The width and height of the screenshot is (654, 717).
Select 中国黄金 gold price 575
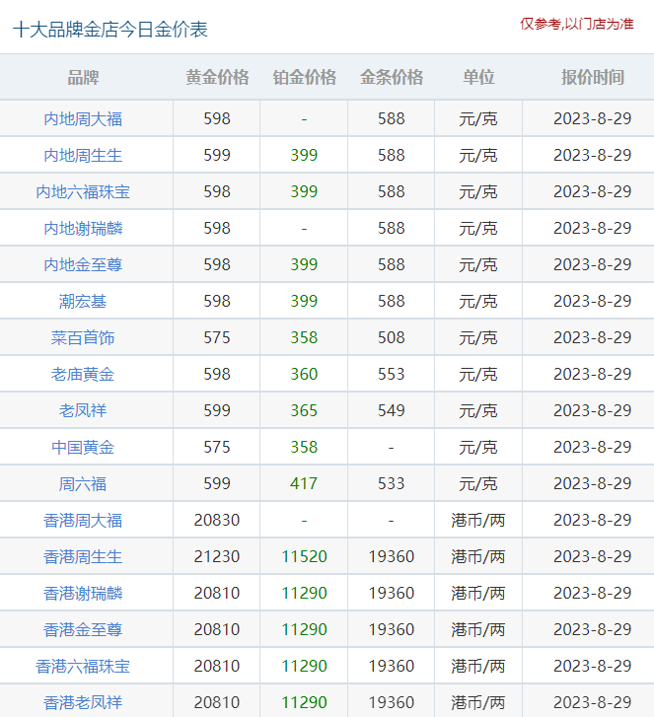click(217, 447)
